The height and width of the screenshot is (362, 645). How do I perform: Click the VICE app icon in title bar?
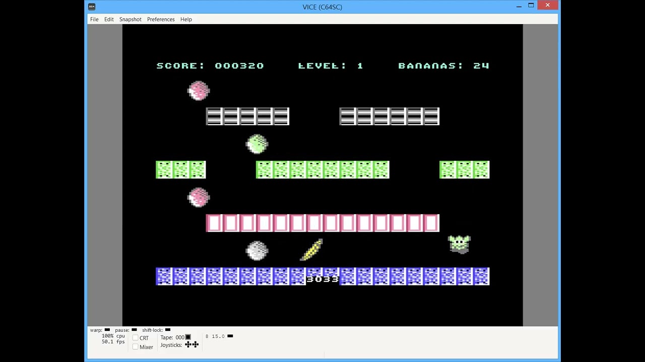91,7
